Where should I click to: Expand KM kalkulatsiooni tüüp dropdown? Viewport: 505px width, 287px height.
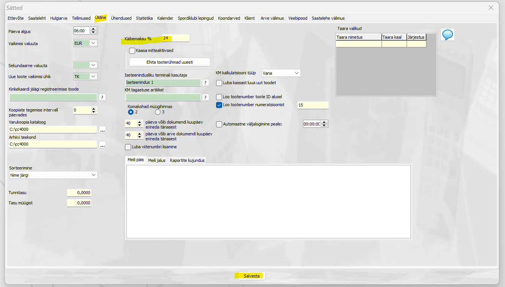[x=296, y=73]
